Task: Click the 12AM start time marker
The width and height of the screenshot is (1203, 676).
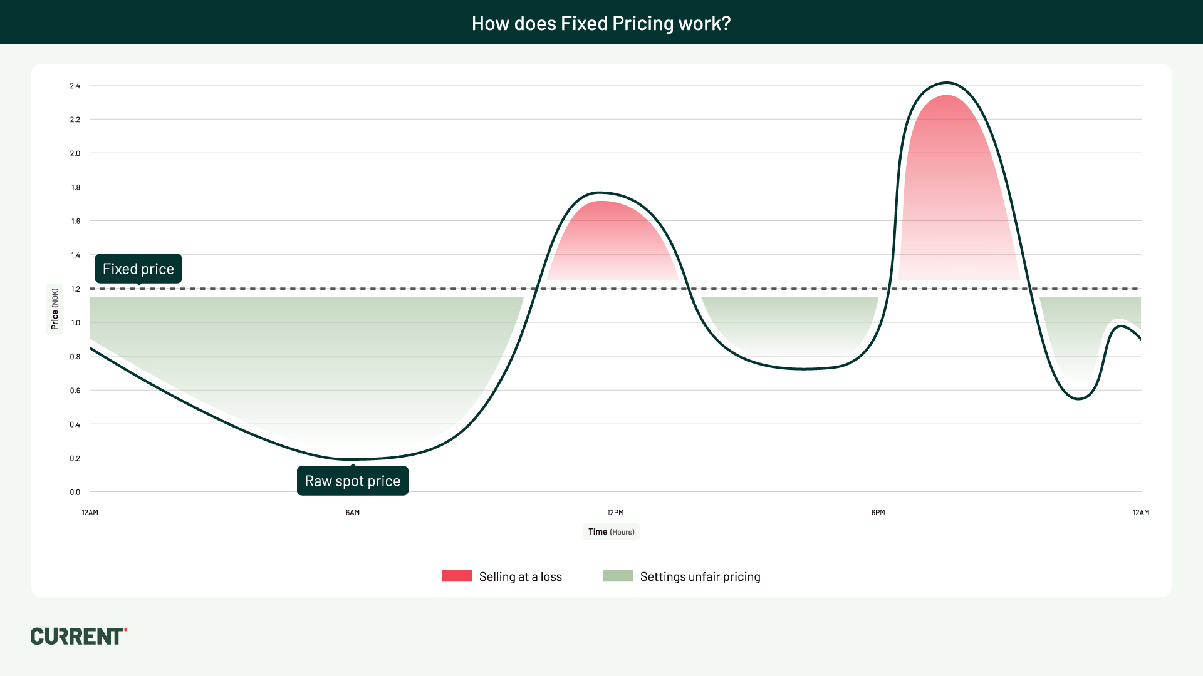Action: [x=88, y=511]
